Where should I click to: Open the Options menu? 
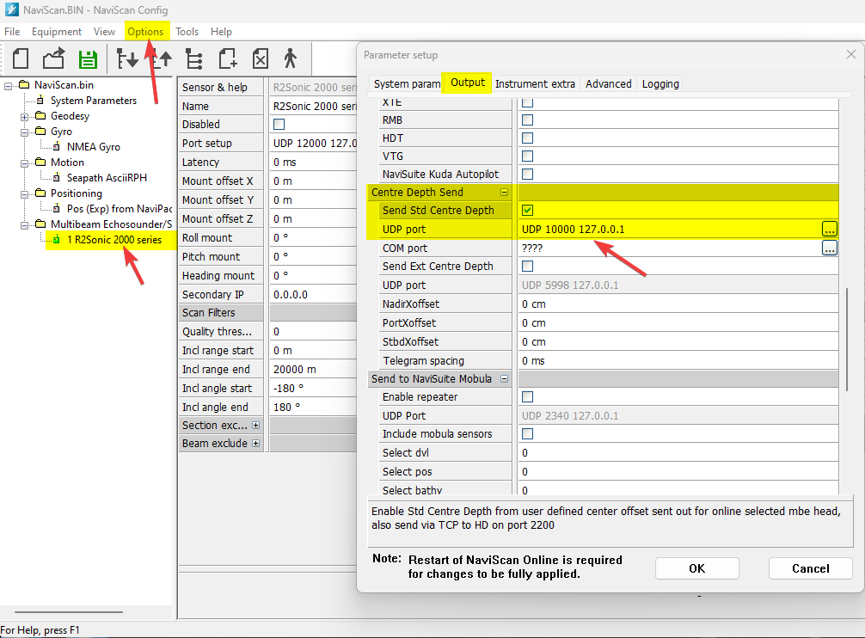145,32
